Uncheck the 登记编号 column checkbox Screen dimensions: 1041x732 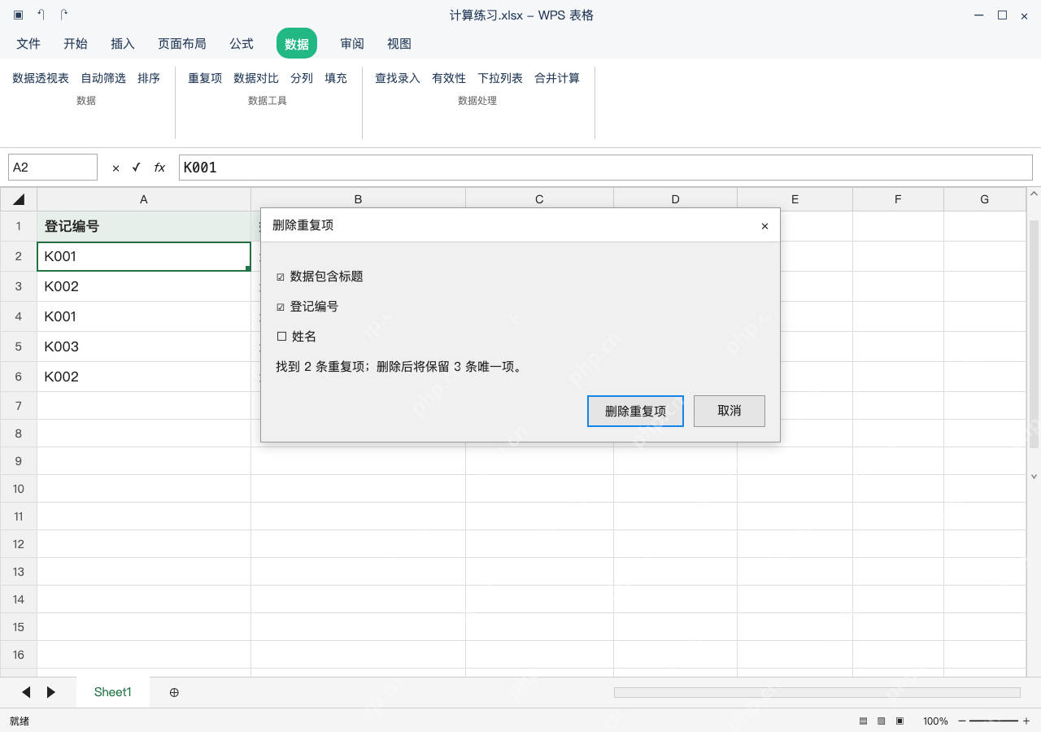coord(281,307)
